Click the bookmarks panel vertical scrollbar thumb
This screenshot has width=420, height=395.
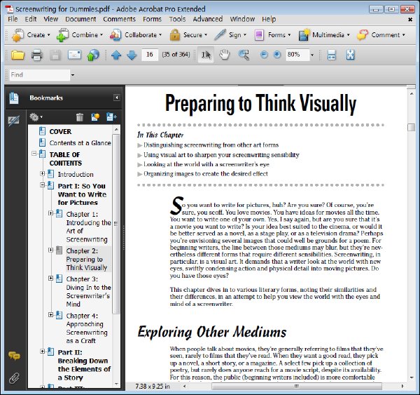(x=116, y=224)
